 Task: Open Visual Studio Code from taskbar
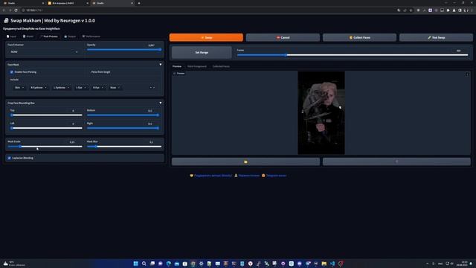pos(332,264)
